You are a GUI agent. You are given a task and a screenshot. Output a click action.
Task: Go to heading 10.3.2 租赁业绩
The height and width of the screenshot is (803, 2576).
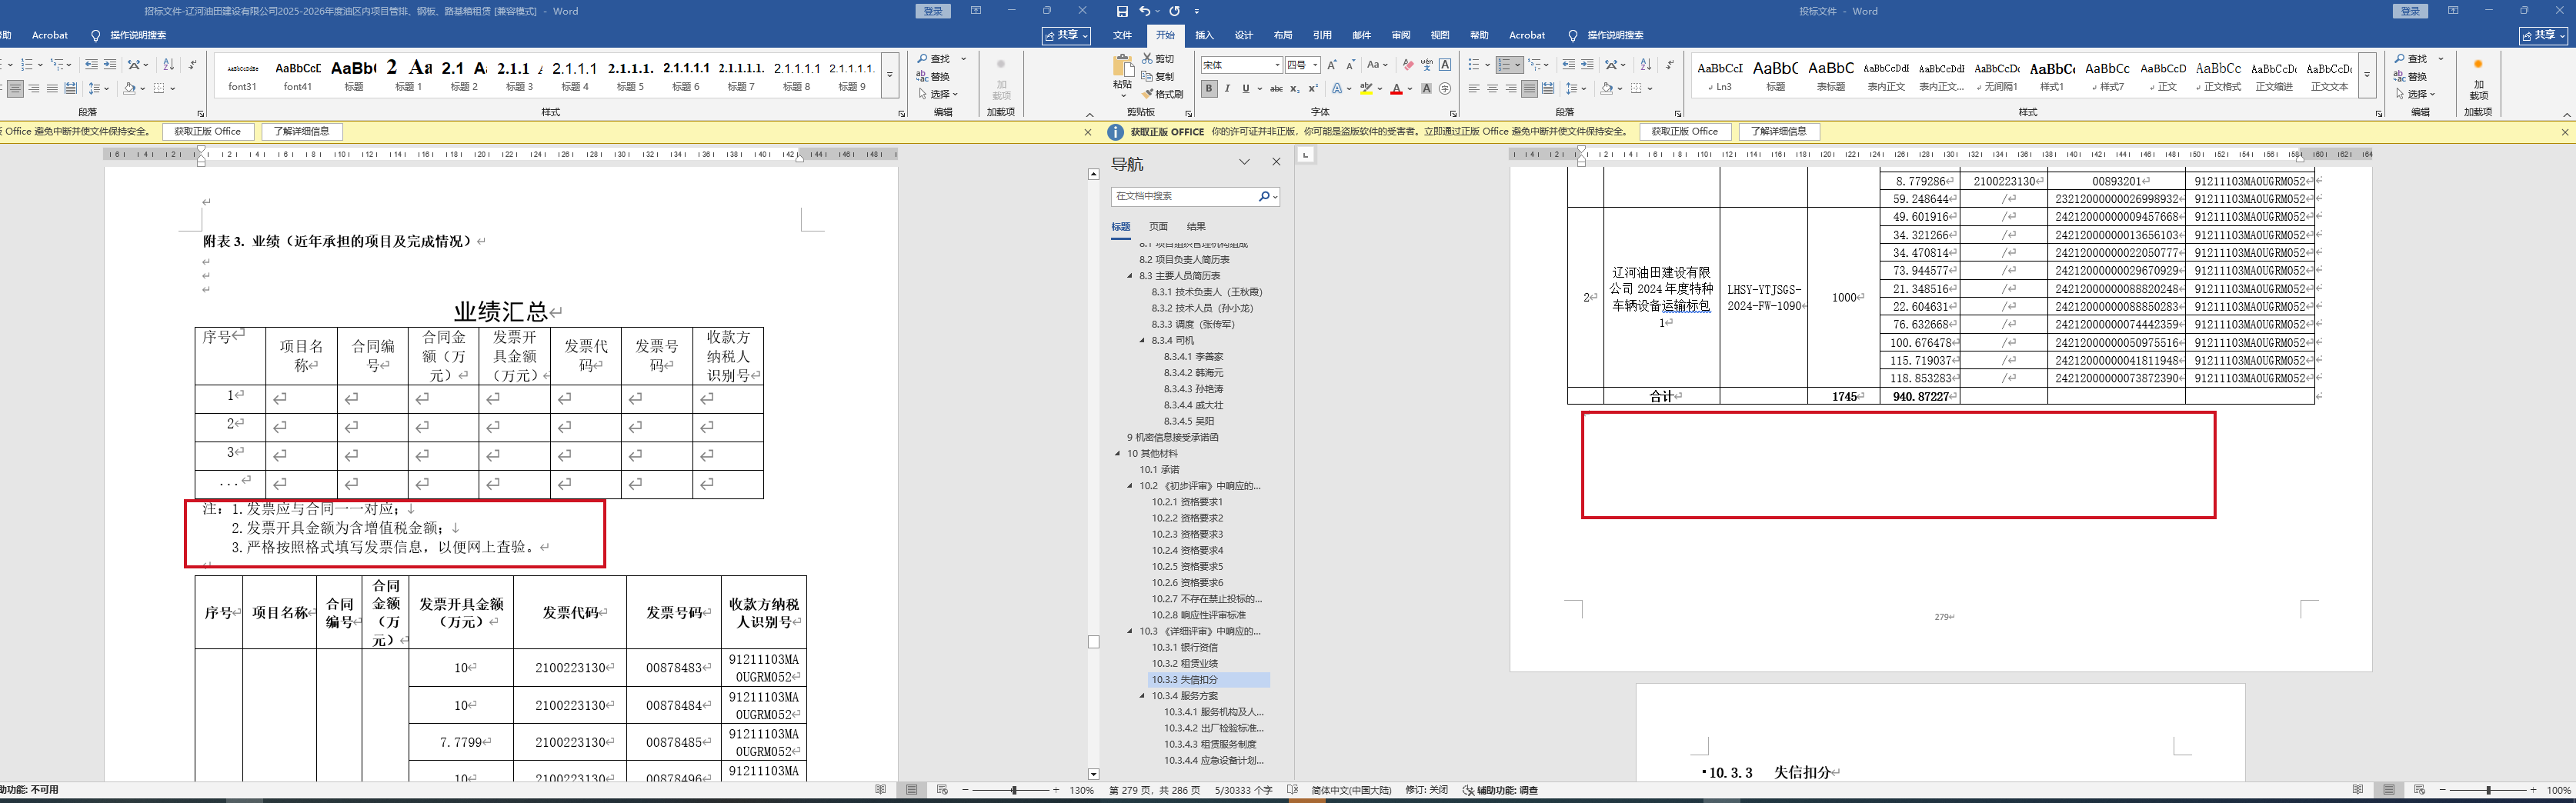(x=1184, y=664)
